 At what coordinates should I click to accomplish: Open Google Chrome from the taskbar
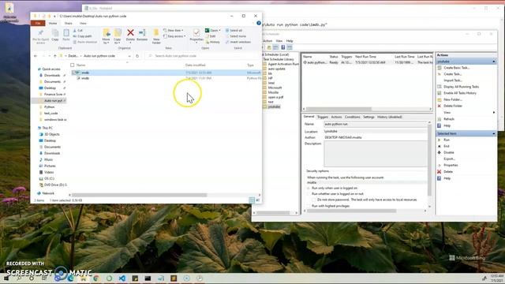pyautogui.click(x=96, y=278)
